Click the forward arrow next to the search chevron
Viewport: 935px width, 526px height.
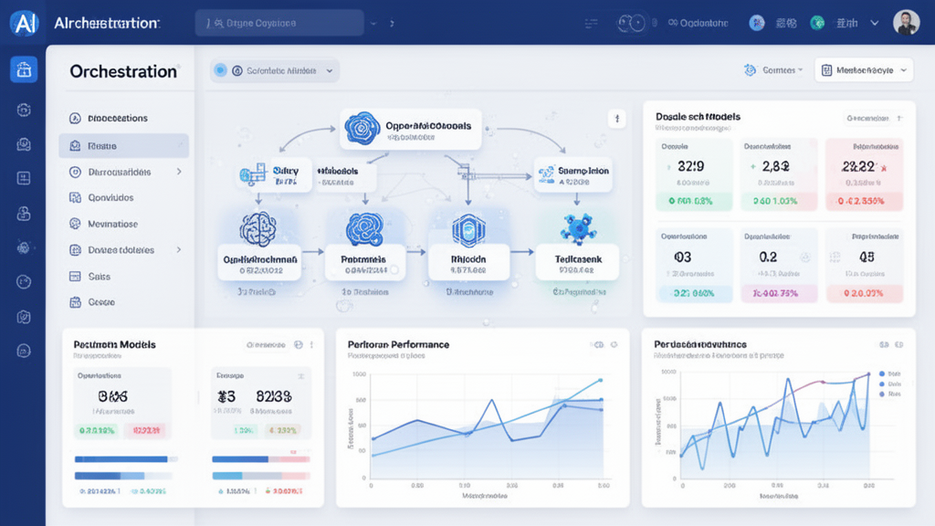392,23
